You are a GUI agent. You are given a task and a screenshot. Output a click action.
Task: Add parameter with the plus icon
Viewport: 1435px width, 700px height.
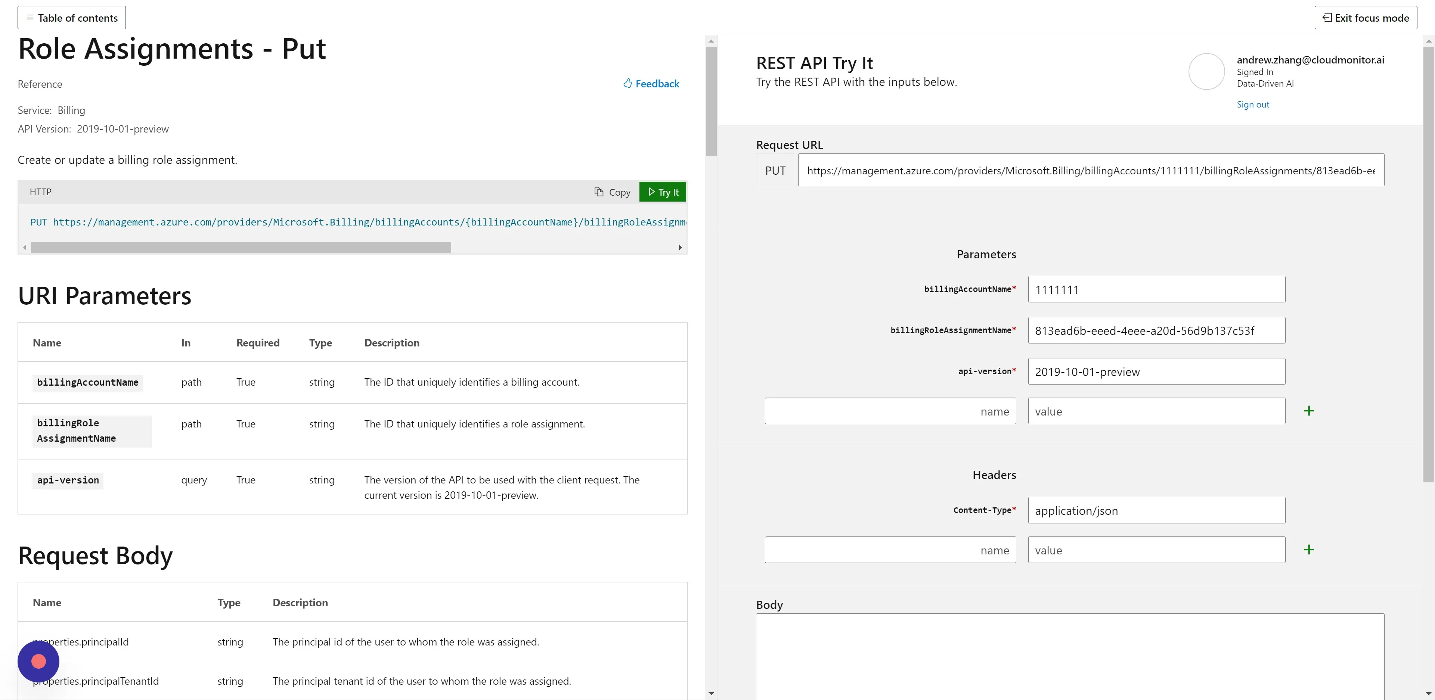pos(1309,411)
